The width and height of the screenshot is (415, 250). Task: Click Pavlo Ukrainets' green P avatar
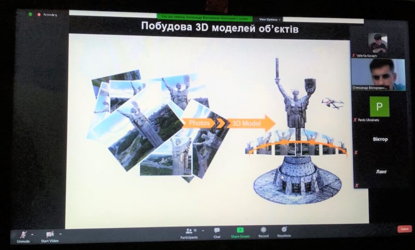[379, 106]
